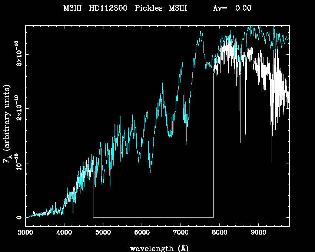Screen dimensions: 315x252
Task: Click the bottom edge of the white rectangle
Action: (x=153, y=217)
